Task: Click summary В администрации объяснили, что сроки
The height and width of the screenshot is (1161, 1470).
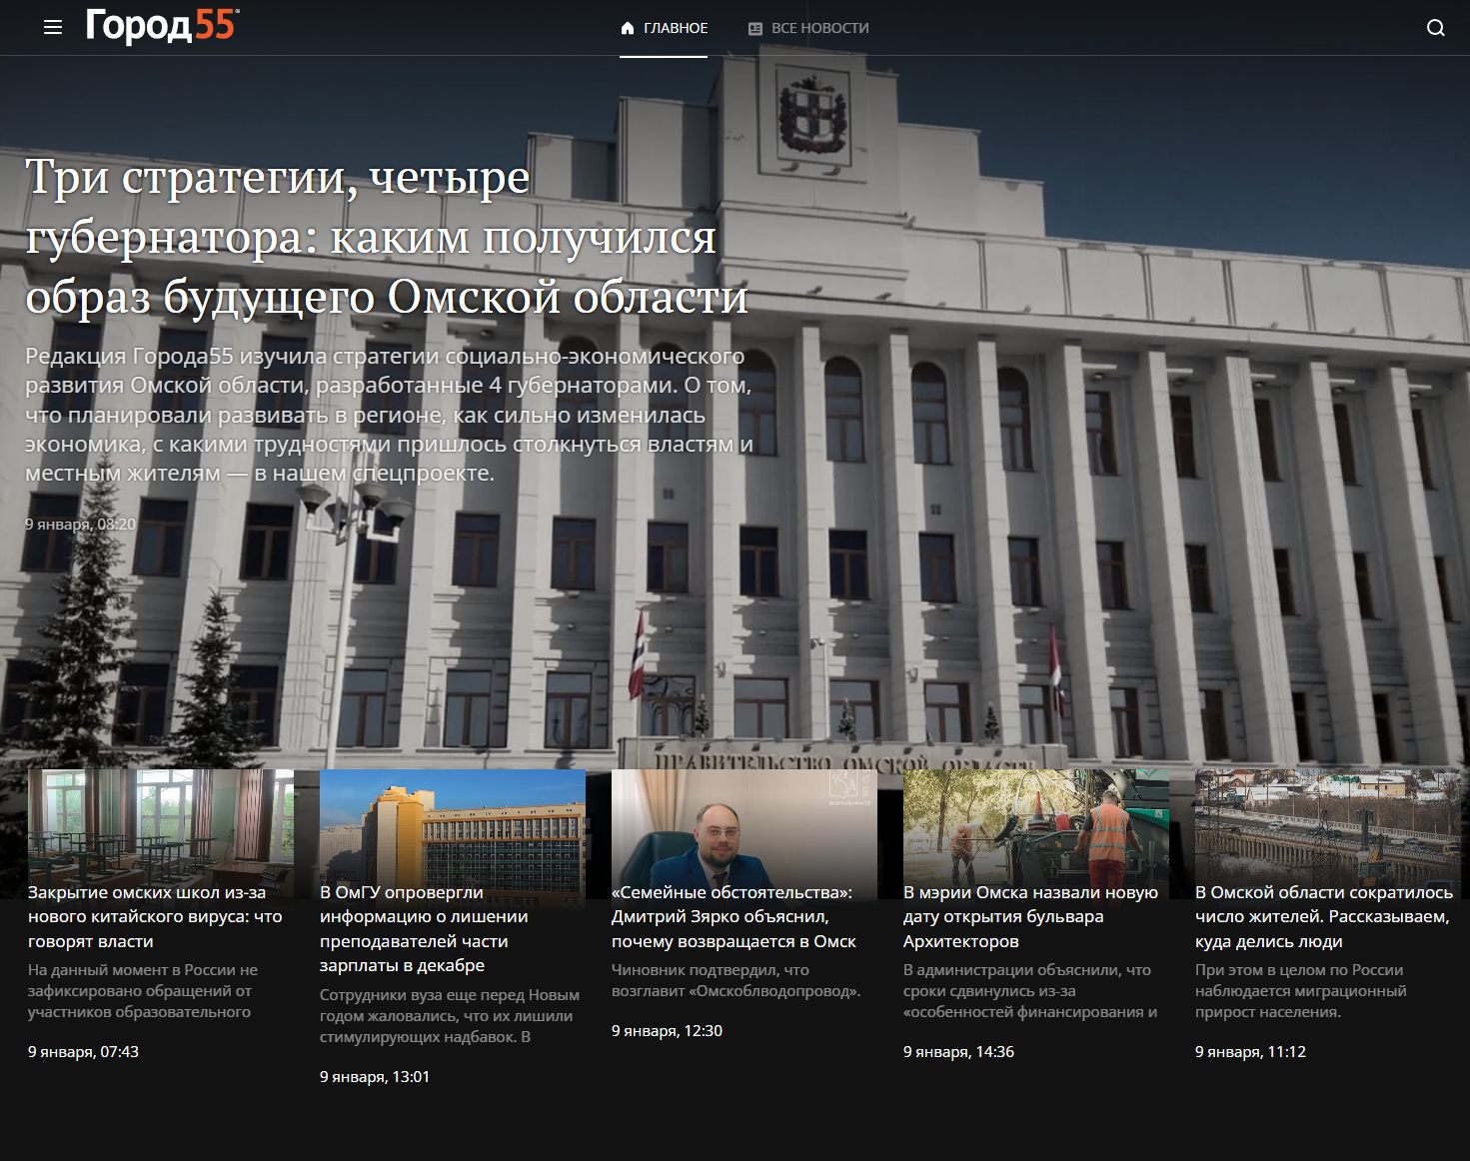Action: point(1030,991)
